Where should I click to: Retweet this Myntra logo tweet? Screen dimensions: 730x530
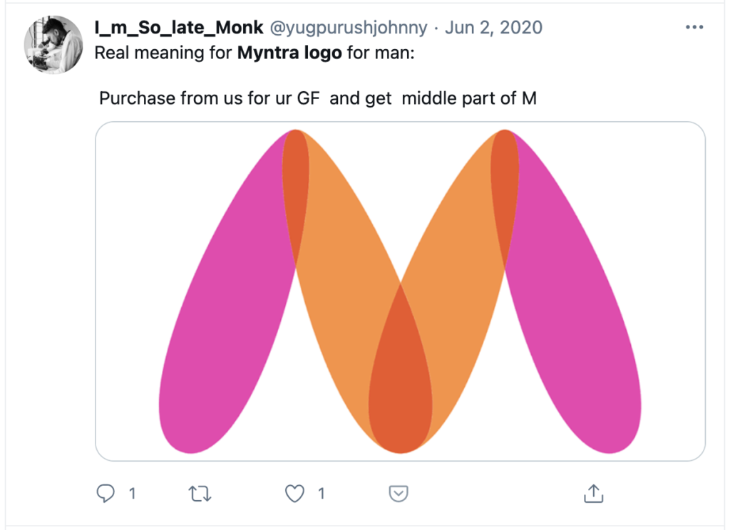tap(200, 493)
